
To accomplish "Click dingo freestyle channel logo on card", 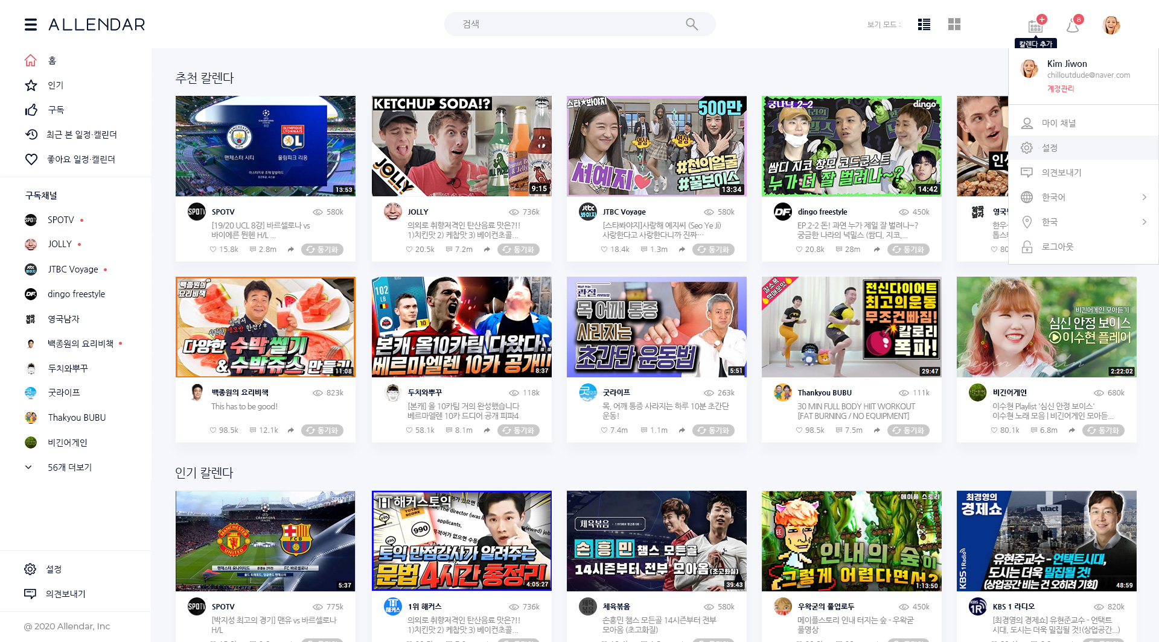I will click(x=783, y=212).
